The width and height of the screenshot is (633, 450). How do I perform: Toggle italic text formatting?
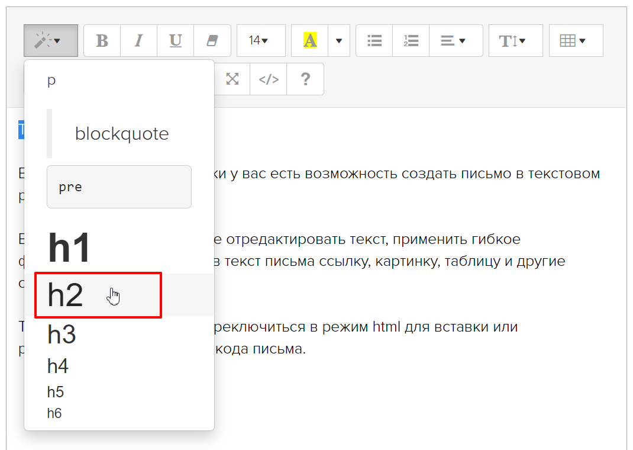(x=139, y=40)
